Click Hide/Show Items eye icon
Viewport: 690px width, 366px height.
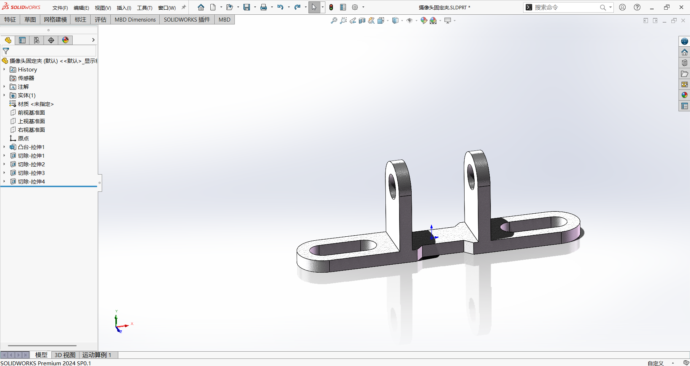tap(410, 20)
